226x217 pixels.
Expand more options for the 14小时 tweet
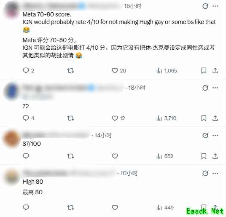coord(215,136)
